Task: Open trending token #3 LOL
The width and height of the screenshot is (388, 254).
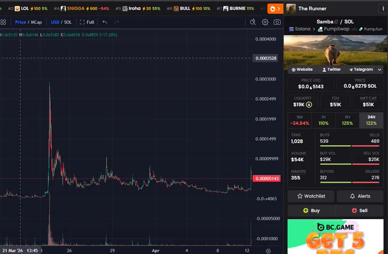Action: (28, 9)
